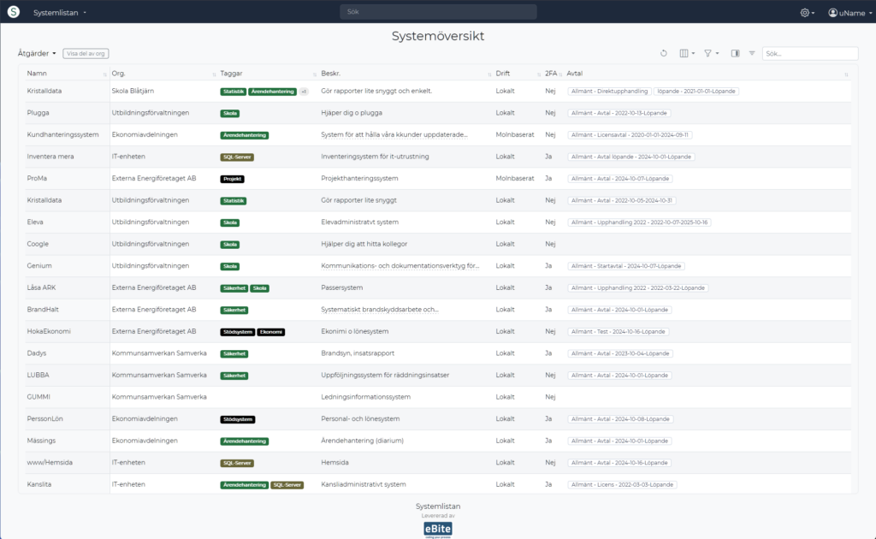Click the Visa del av org button
The width and height of the screenshot is (876, 539).
point(86,54)
